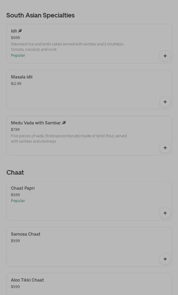The height and width of the screenshot is (295, 178).
Task: Click the Medu Vada description text
Action: click(x=69, y=139)
